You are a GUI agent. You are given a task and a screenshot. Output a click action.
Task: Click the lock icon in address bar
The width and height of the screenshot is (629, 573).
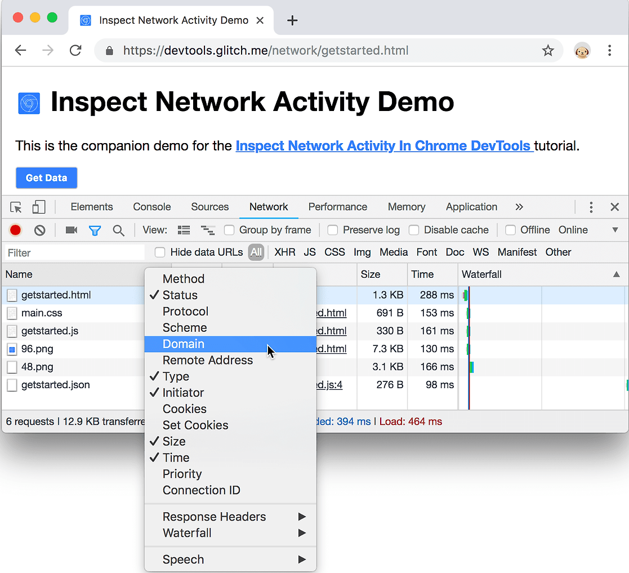(x=109, y=51)
